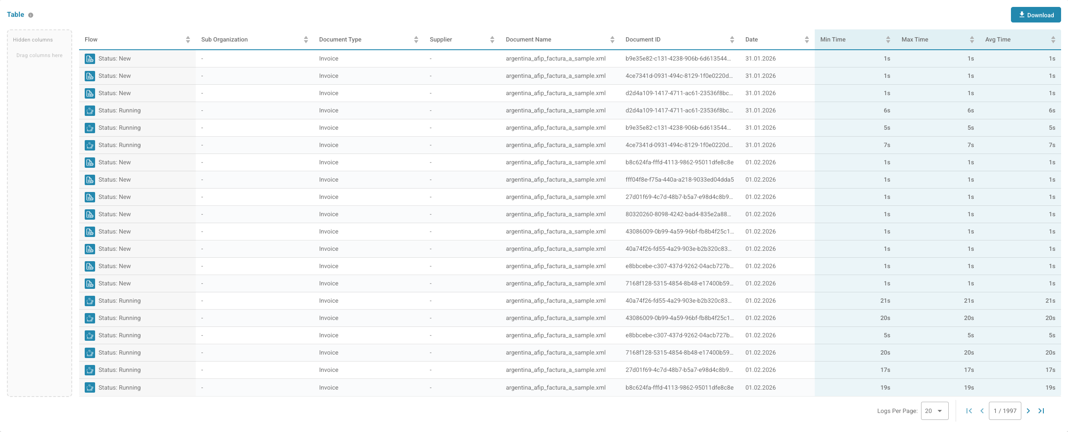The image size is (1068, 432).
Task: Open the Logs Per Page dropdown
Action: click(934, 411)
